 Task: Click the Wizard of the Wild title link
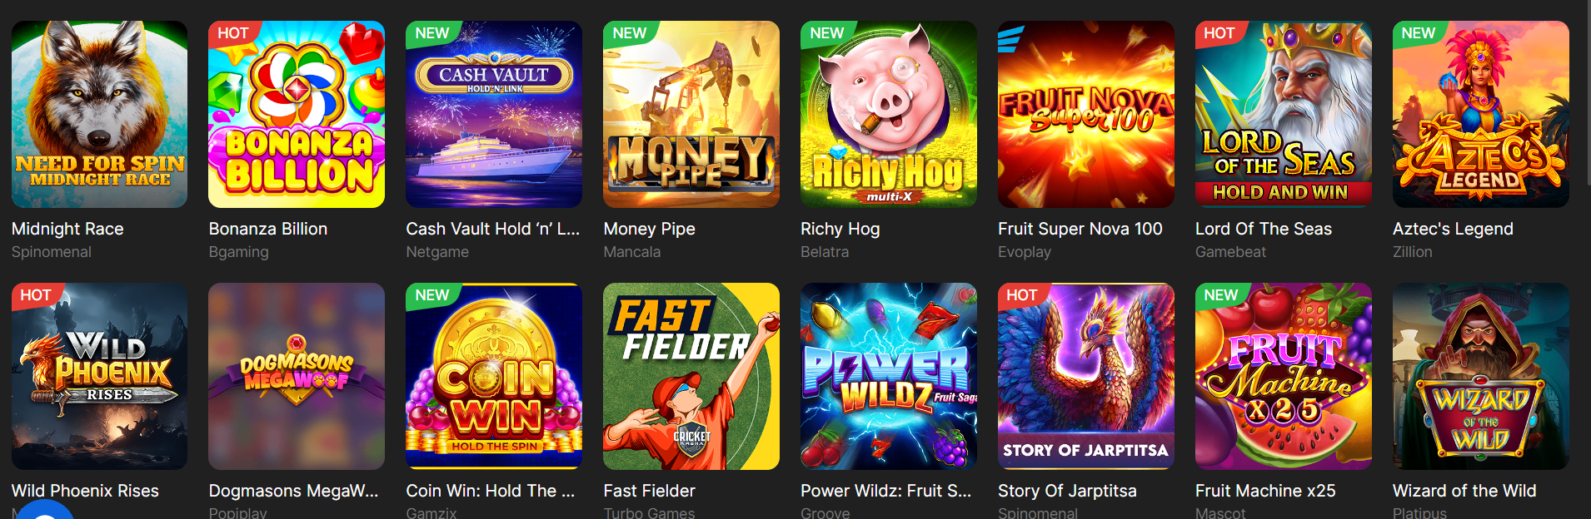pos(1464,491)
